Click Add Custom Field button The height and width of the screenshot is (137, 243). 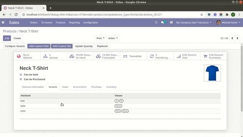39,46
